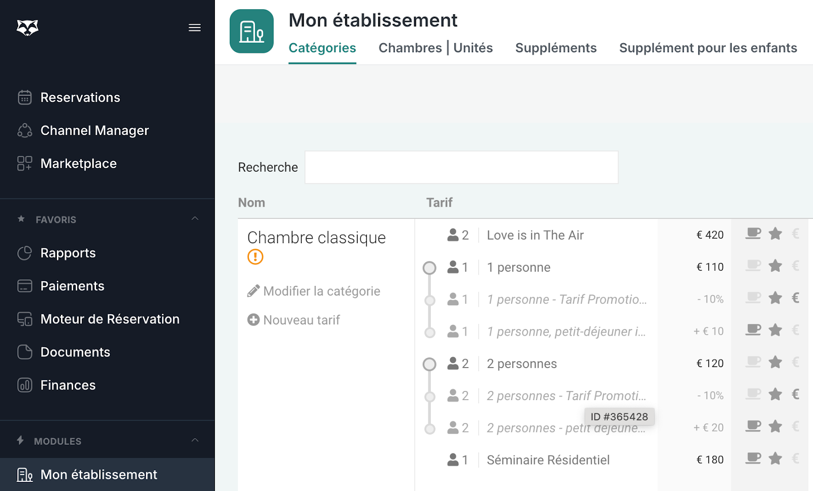Toggle breakfast cup on 1 personne rate
Viewport: 813px width, 491px height.
[753, 266]
